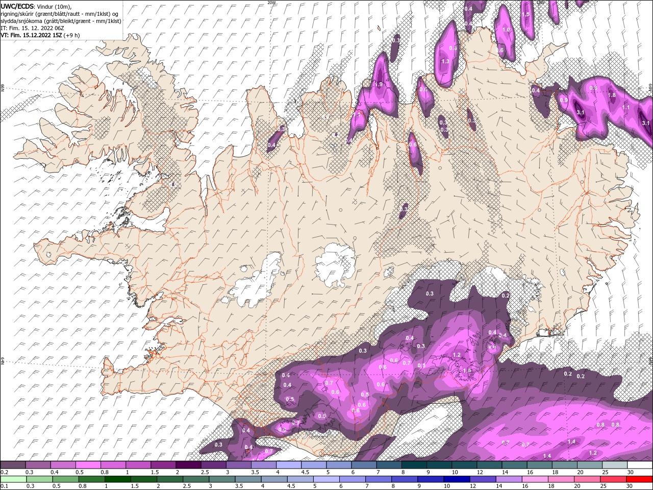The image size is (653, 490).
Task: Click the '1.3' snowfall value on the map
Action: 445,61
